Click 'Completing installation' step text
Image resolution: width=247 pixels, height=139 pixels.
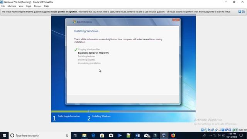pyautogui.click(x=89, y=63)
